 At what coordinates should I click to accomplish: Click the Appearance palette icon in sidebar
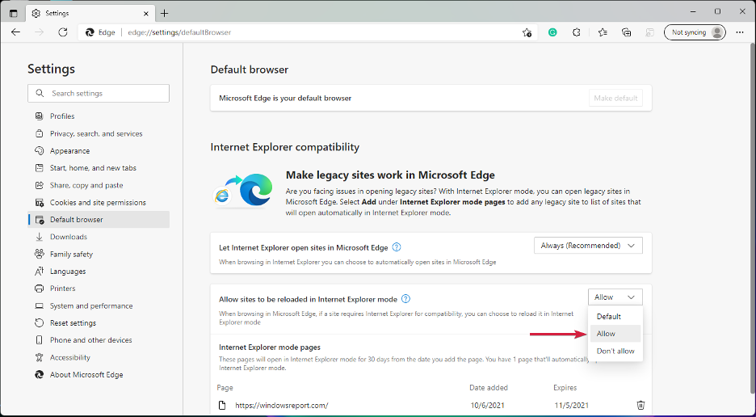click(39, 151)
